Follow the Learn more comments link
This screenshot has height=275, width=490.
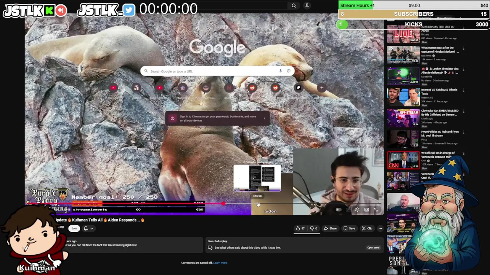pyautogui.click(x=220, y=263)
